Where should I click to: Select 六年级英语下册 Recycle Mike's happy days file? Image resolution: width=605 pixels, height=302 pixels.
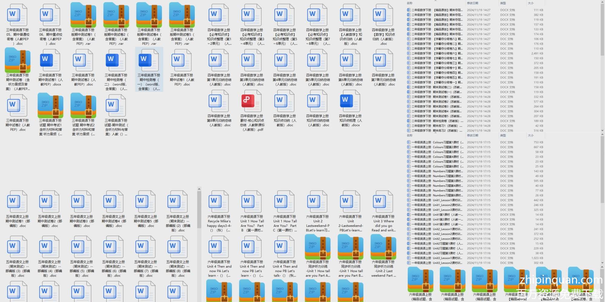219,202
